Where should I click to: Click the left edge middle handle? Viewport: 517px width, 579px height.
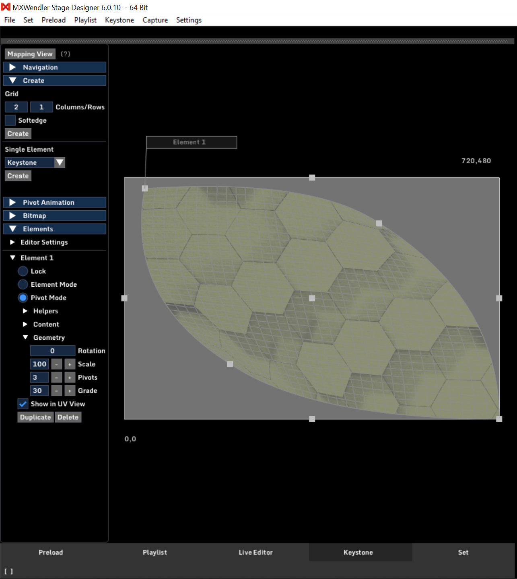pyautogui.click(x=124, y=298)
